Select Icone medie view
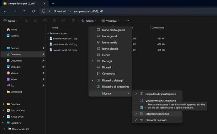 [110, 43]
